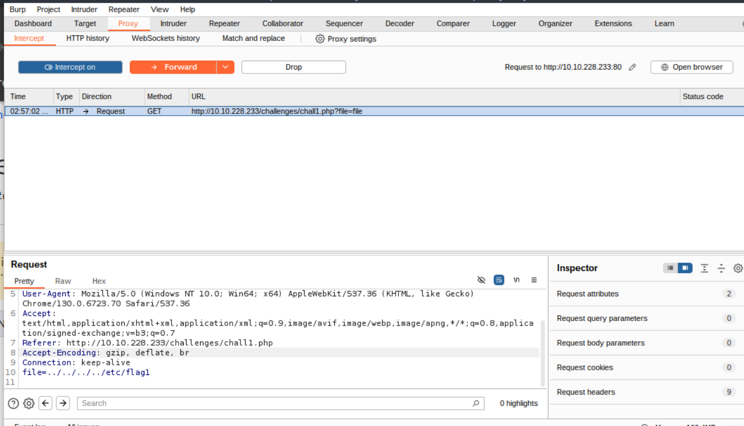Toggle the blue word wrap icon in Request panel
This screenshot has width=744, height=426.
click(x=498, y=280)
